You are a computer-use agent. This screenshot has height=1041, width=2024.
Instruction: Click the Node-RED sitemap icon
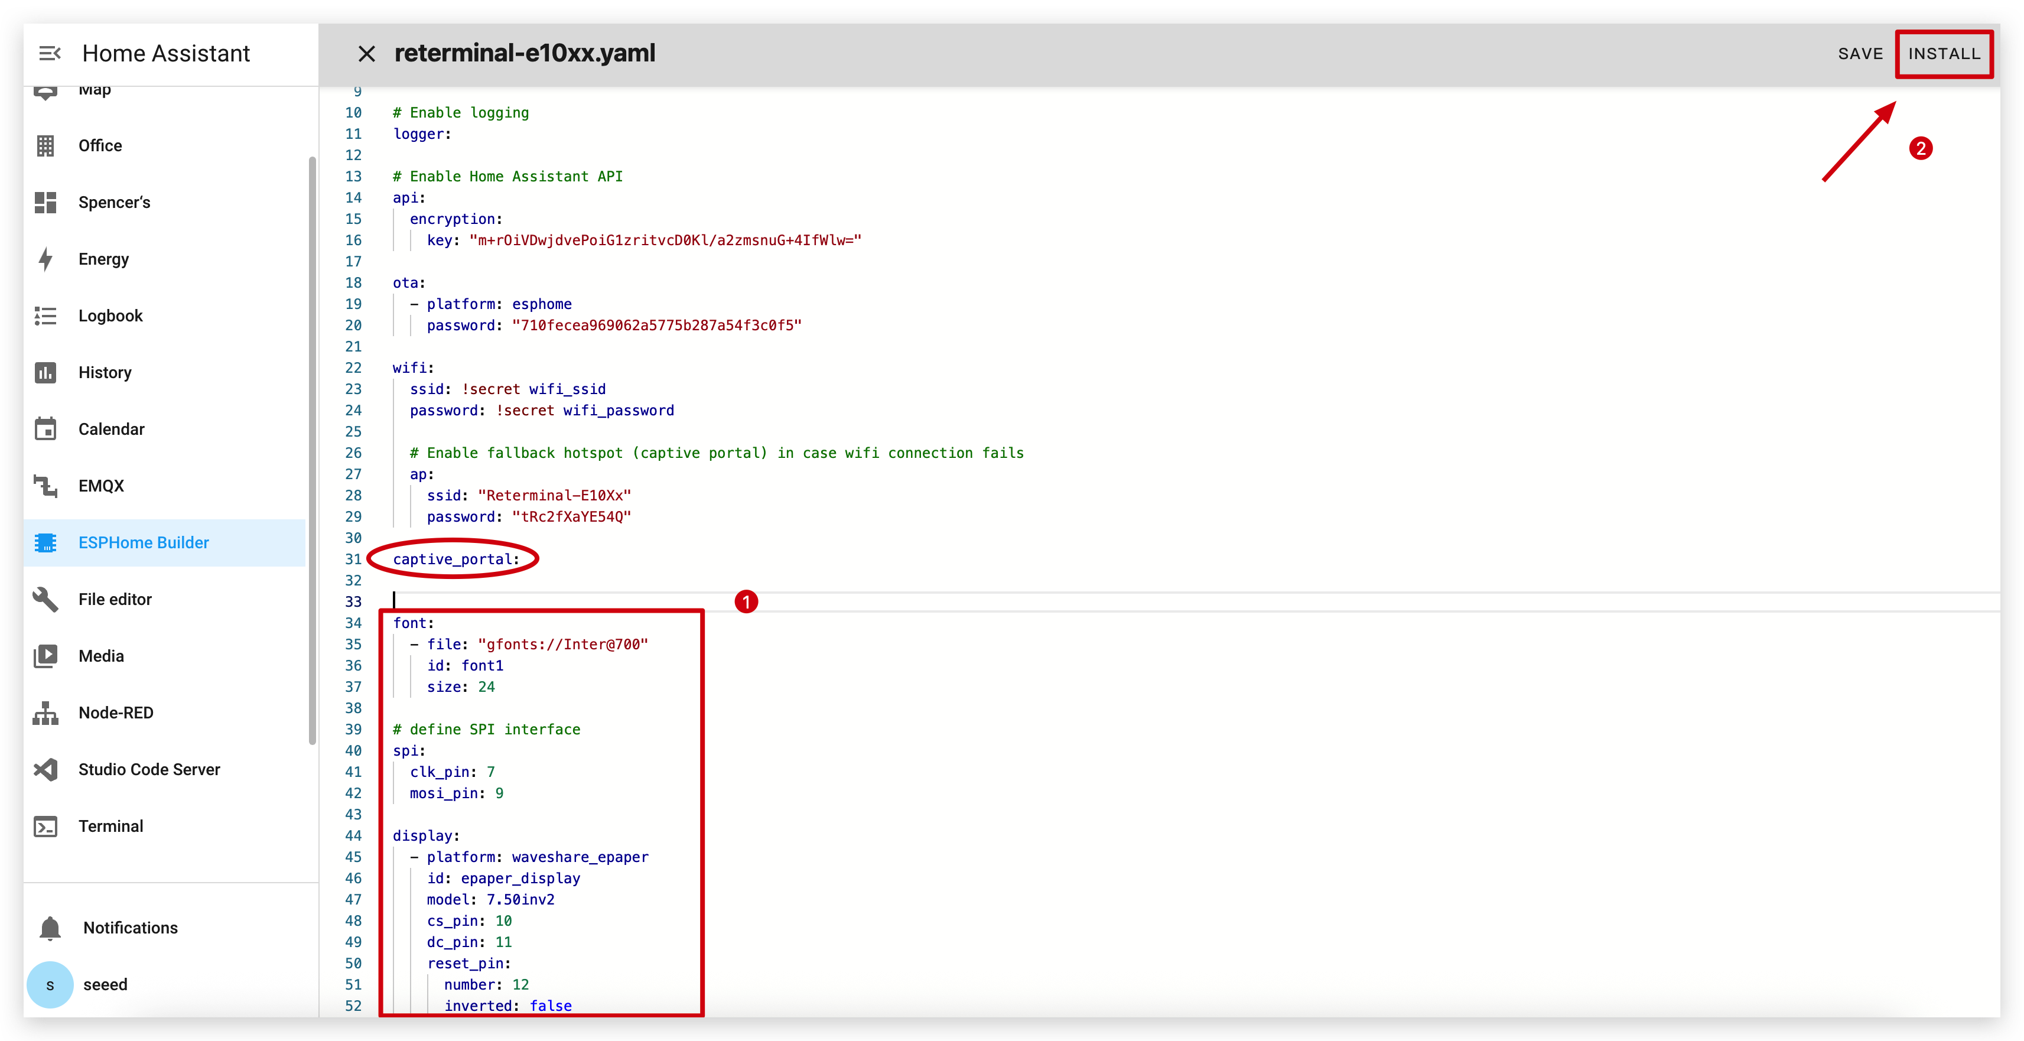(45, 713)
